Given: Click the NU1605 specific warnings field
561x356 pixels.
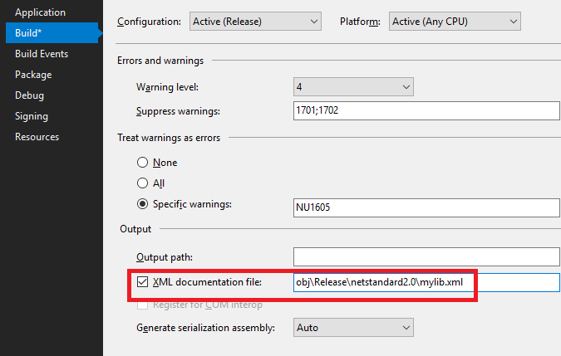Looking at the screenshot, I should (426, 206).
